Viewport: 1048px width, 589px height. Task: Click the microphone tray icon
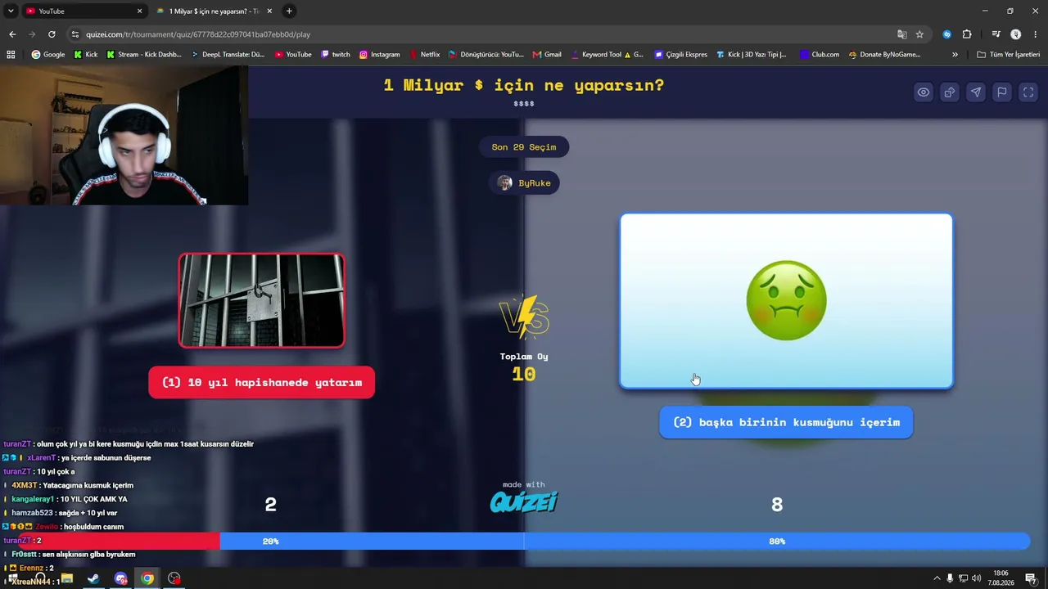[950, 578]
